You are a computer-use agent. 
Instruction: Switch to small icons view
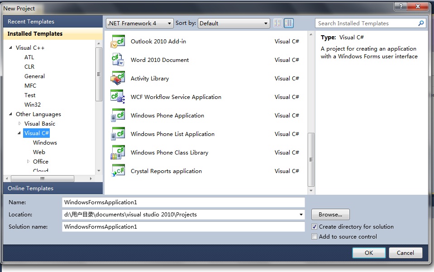click(277, 23)
